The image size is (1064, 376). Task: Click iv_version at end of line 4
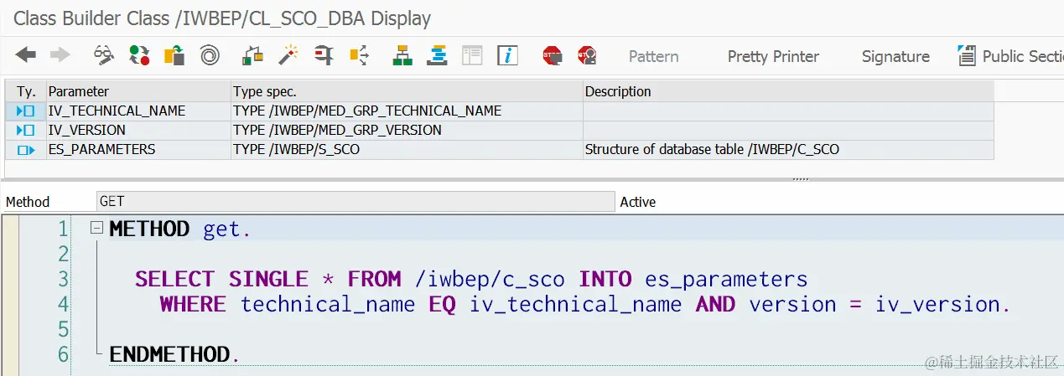tap(938, 304)
